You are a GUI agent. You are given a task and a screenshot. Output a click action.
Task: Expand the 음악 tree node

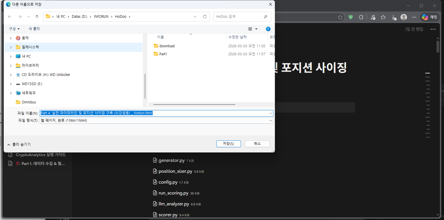coord(11,38)
